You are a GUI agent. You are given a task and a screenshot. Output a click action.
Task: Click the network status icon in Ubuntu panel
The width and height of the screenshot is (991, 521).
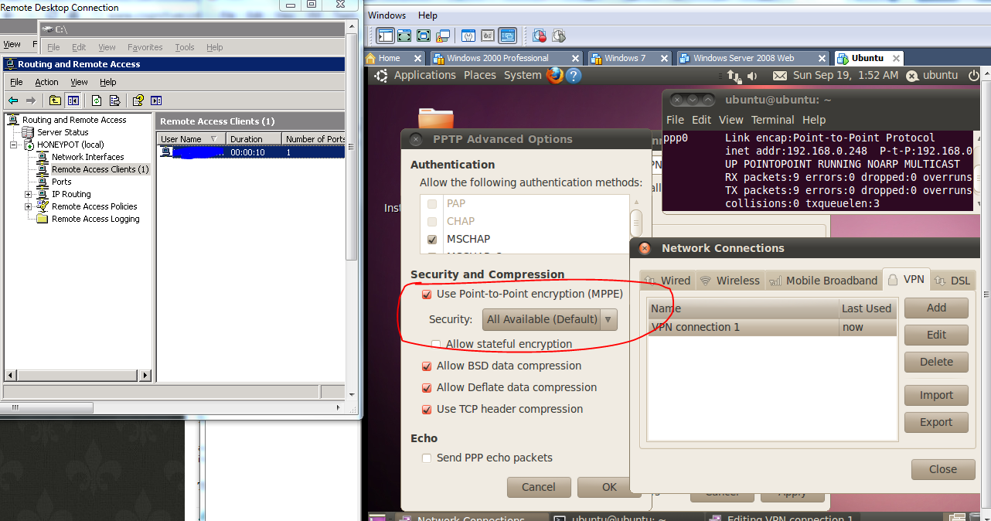734,76
